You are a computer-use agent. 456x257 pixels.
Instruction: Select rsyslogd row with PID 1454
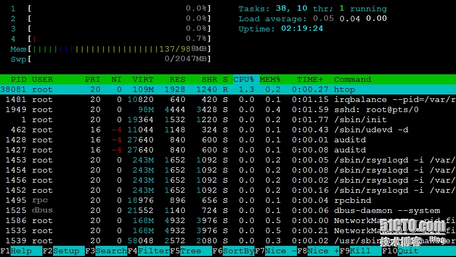coord(228,170)
